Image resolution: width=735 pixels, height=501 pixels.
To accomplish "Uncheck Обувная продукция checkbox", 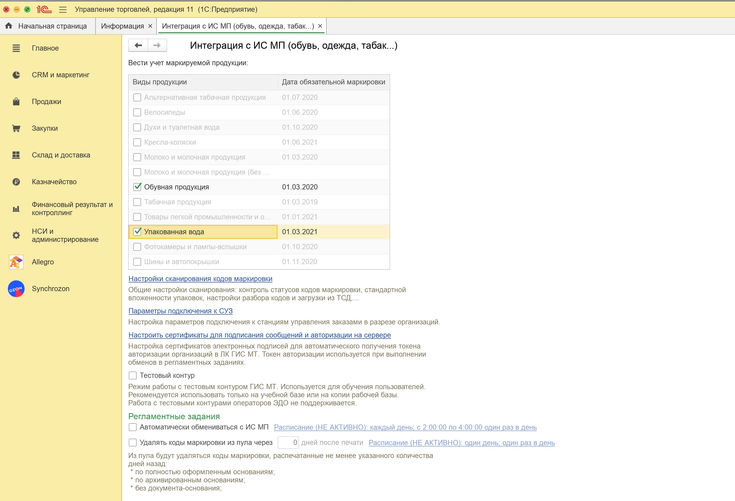I will 137,187.
